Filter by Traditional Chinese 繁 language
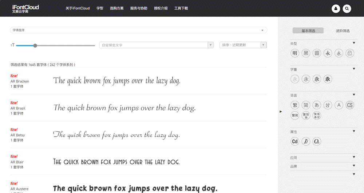364x193 pixels. click(295, 105)
